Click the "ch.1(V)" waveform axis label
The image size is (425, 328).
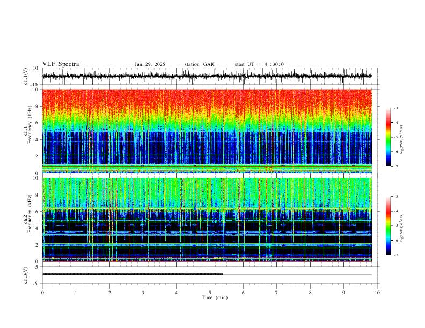click(26, 76)
